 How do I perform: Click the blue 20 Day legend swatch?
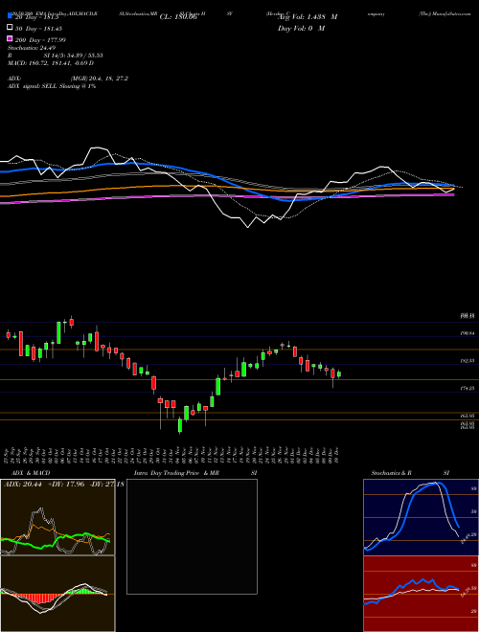tap(10, 15)
